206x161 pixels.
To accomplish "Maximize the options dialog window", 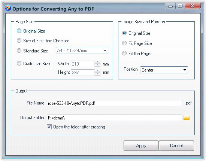I will point(180,6).
